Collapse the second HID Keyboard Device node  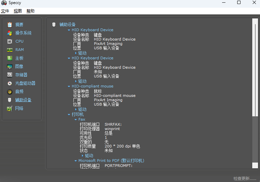tap(69, 58)
